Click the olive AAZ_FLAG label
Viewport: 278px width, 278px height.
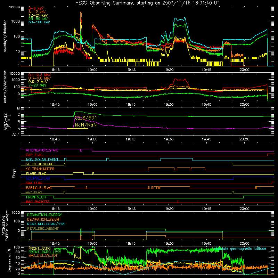(x=34, y=192)
